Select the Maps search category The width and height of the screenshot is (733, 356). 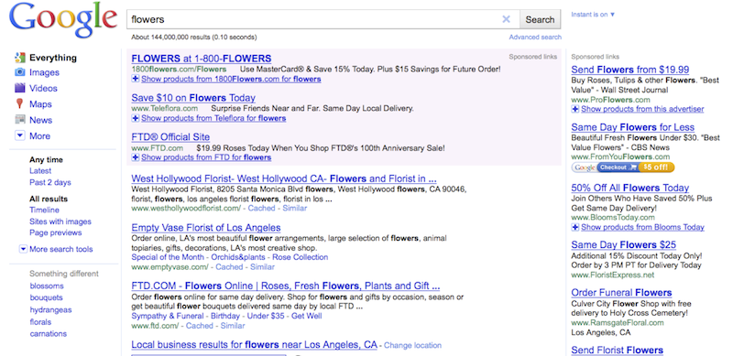[x=40, y=104]
